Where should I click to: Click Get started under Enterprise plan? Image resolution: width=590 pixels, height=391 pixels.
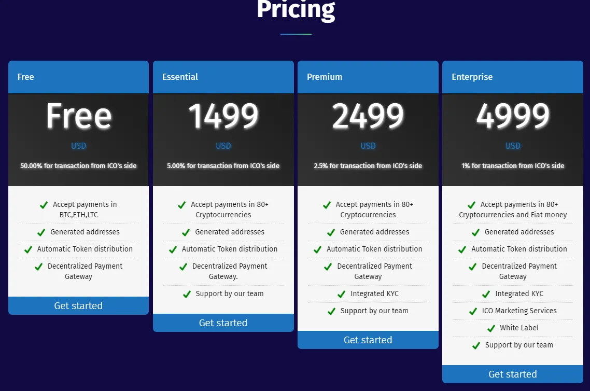point(512,374)
